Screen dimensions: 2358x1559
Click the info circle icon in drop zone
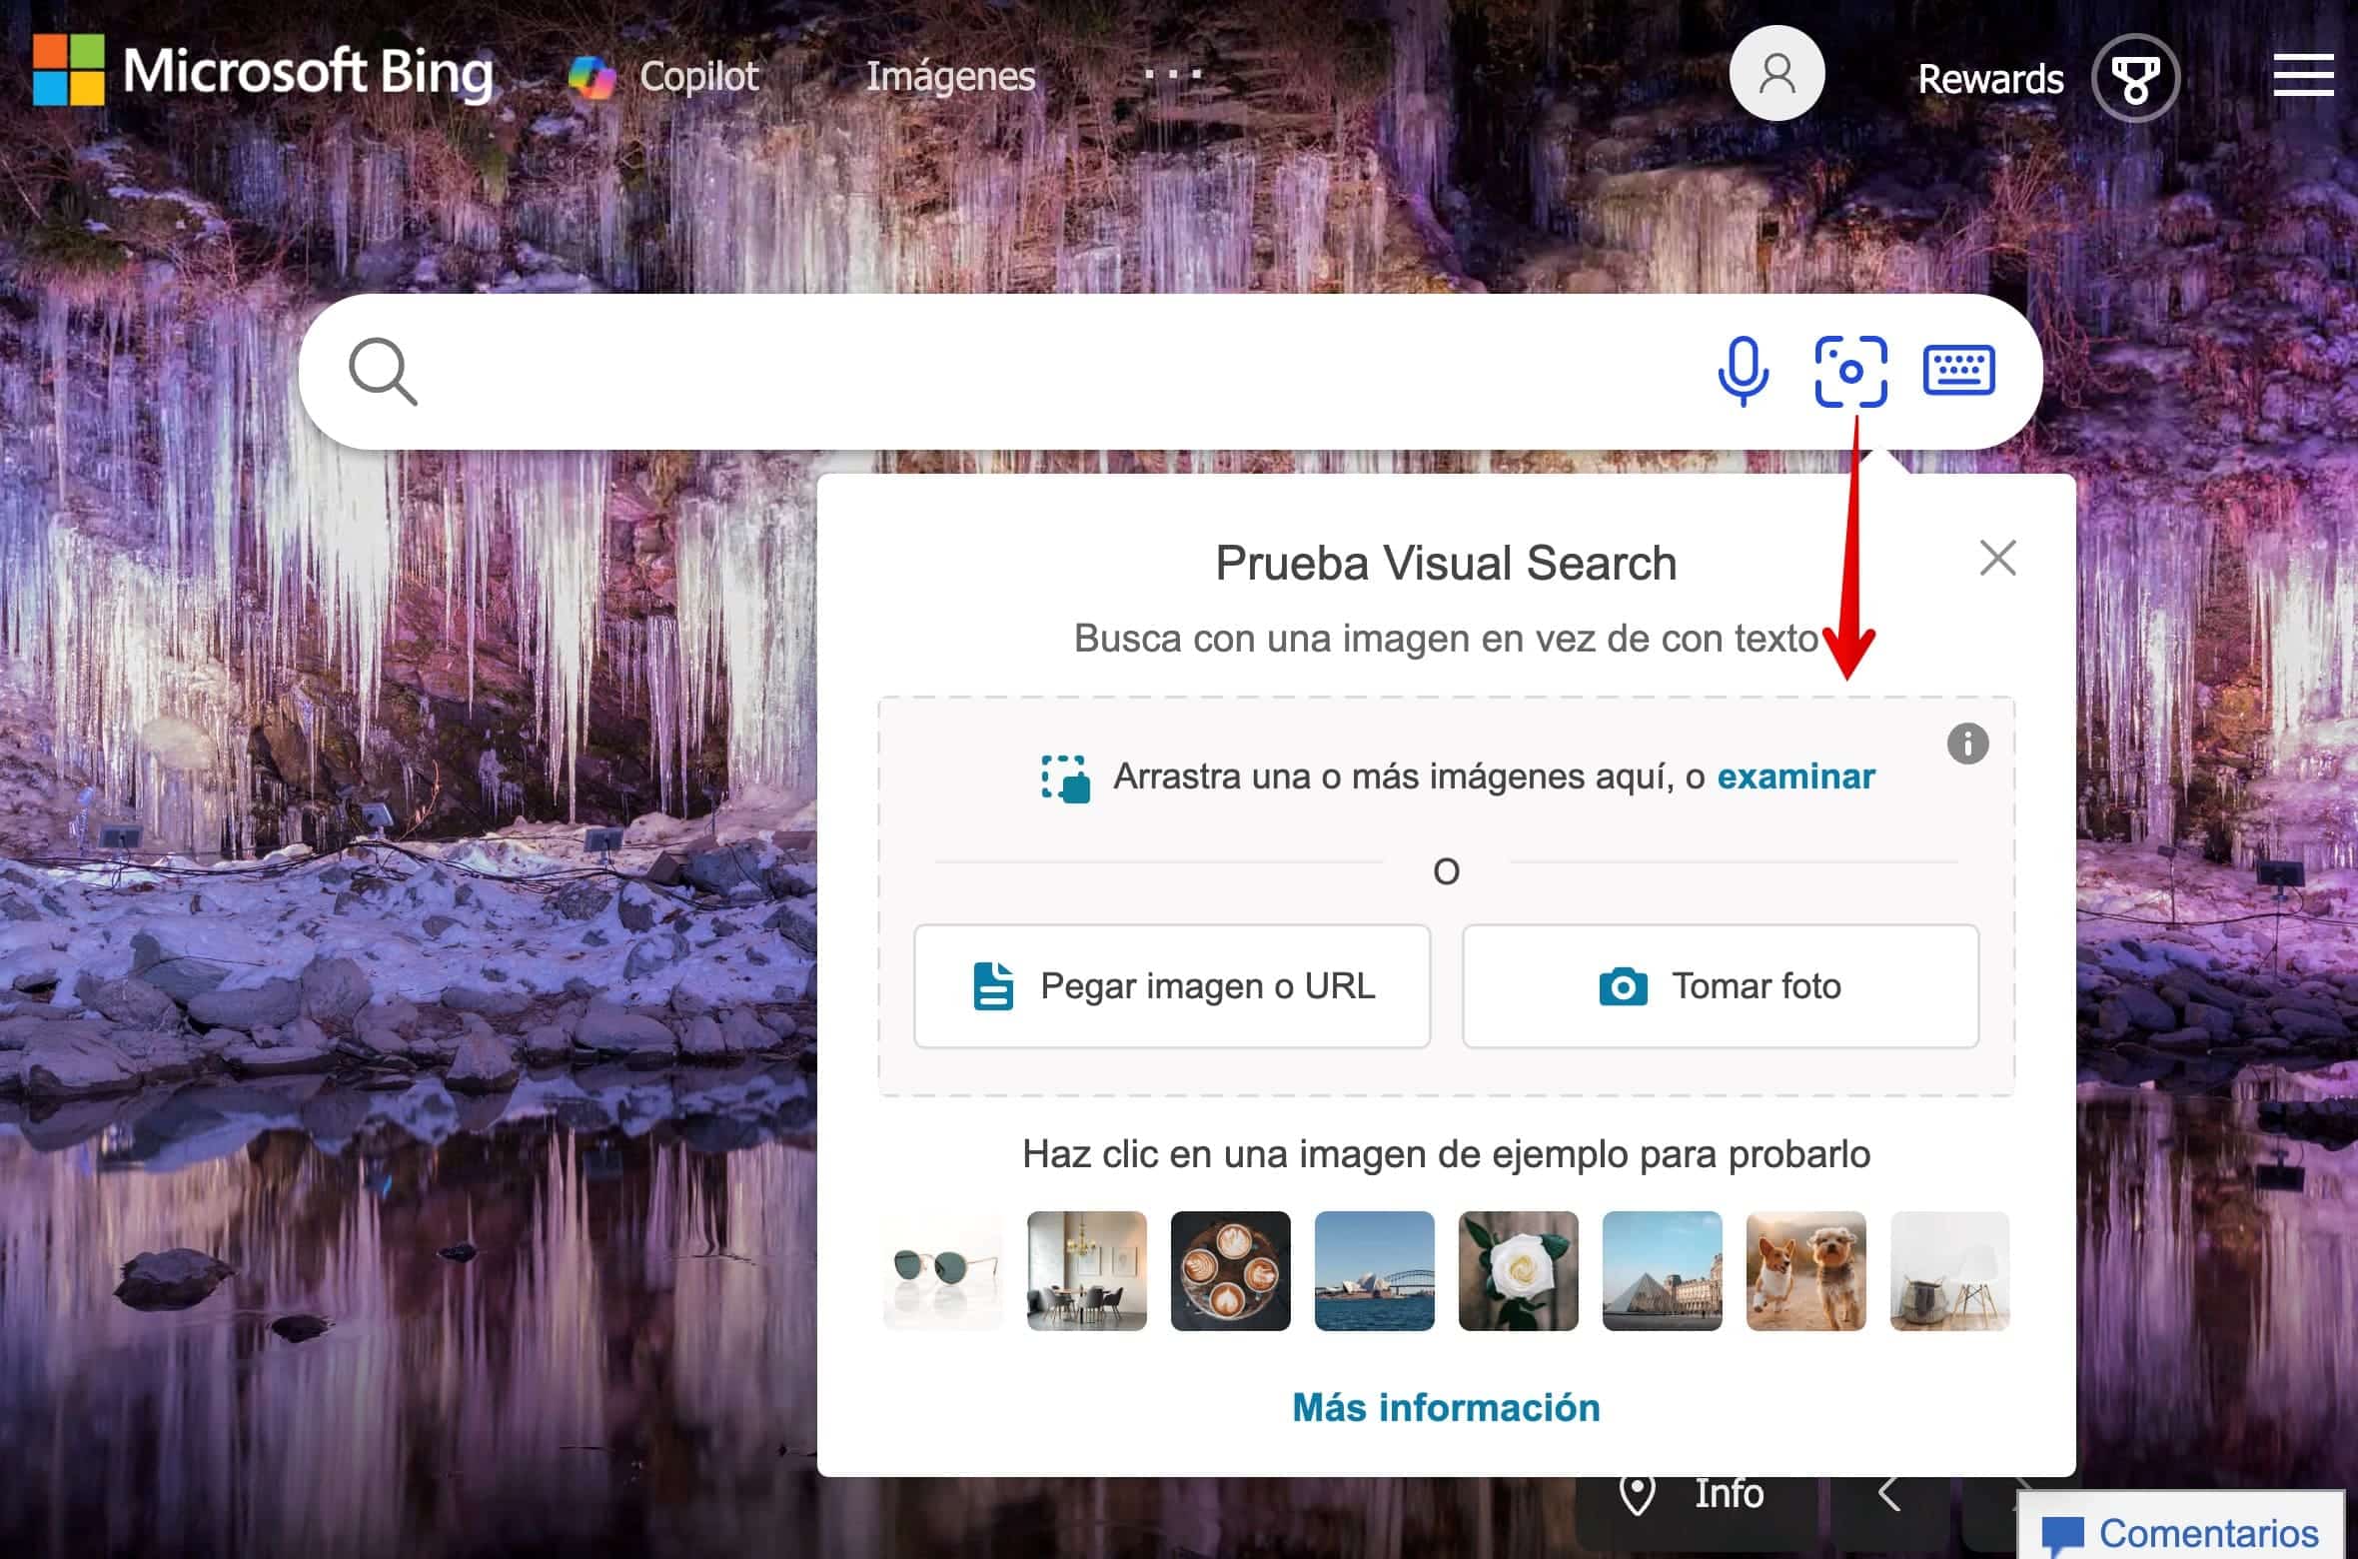point(1967,744)
